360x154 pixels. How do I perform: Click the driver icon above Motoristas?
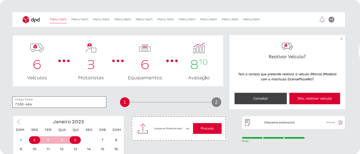(91, 48)
